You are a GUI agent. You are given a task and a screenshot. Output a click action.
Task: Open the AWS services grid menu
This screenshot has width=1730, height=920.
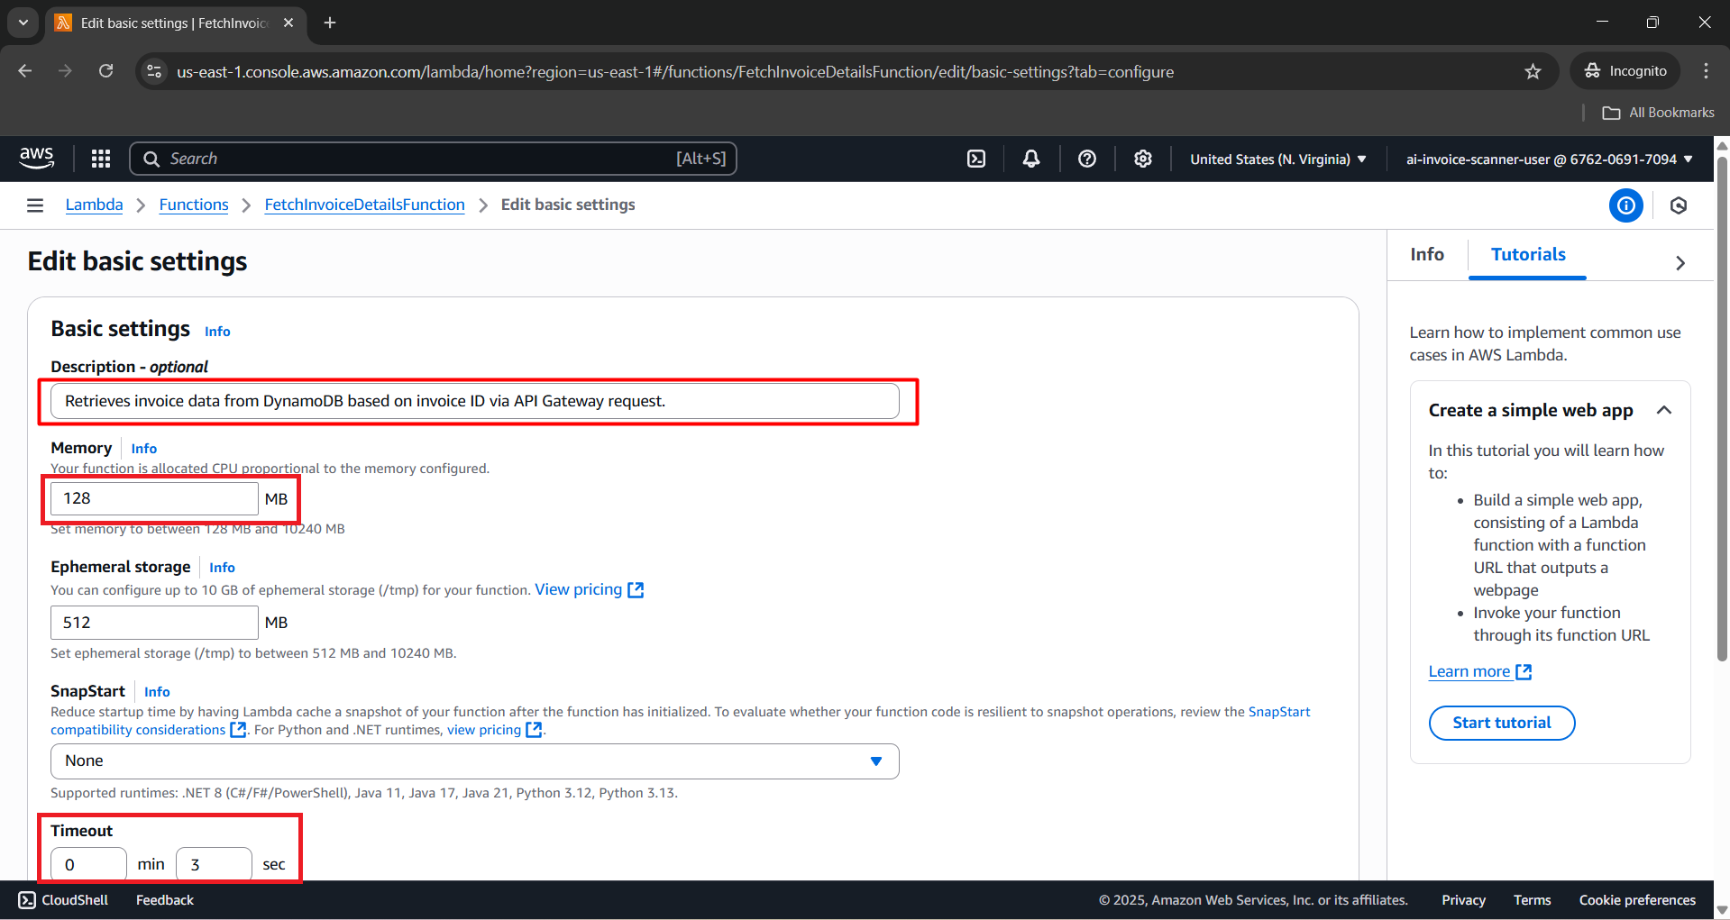pyautogui.click(x=101, y=159)
